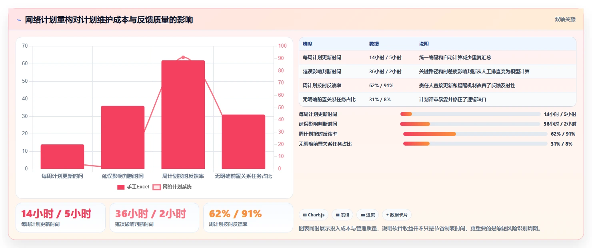Viewport: 592px width, 248px height.
Task: Click the 延误影响判断时间 bar in chart
Action: click(123, 137)
